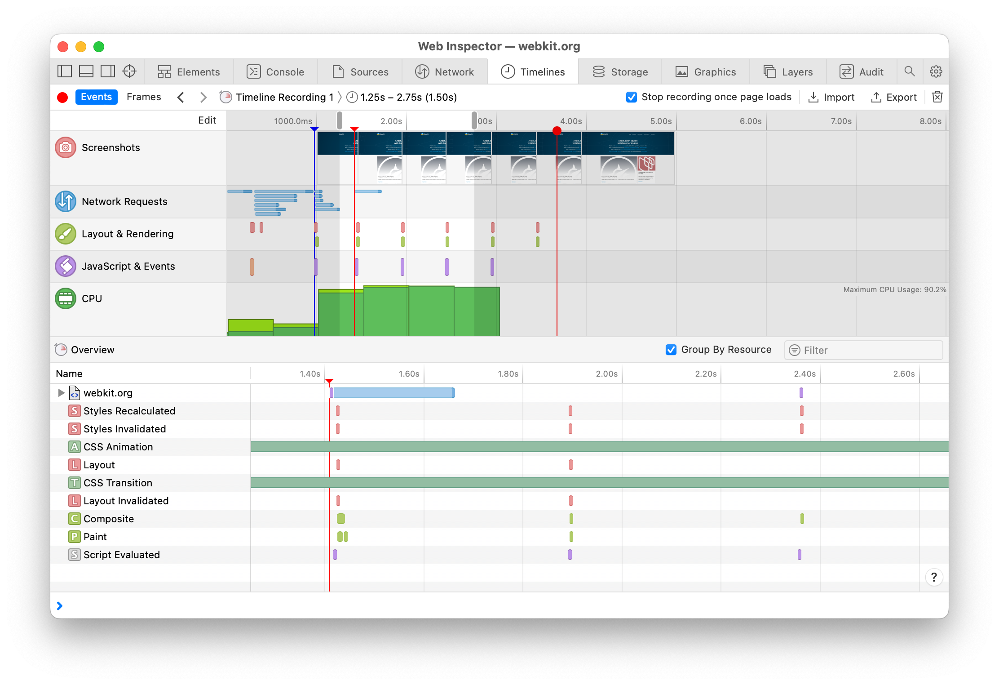Viewport: 999px width, 685px height.
Task: Click the clear recording trash icon
Action: [x=937, y=97]
